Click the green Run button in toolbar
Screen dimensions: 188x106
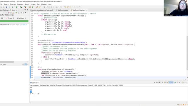[x=17, y=7]
